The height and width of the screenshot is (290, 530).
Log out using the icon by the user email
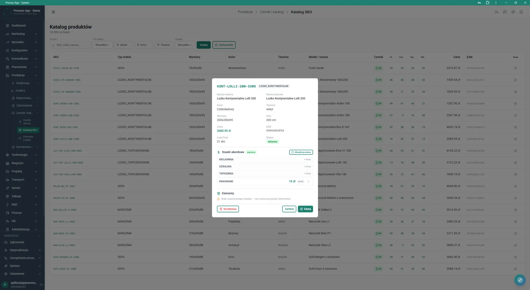pos(41,284)
